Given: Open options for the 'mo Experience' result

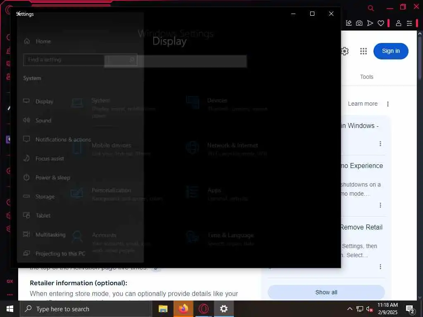Looking at the screenshot, I should coord(380,205).
